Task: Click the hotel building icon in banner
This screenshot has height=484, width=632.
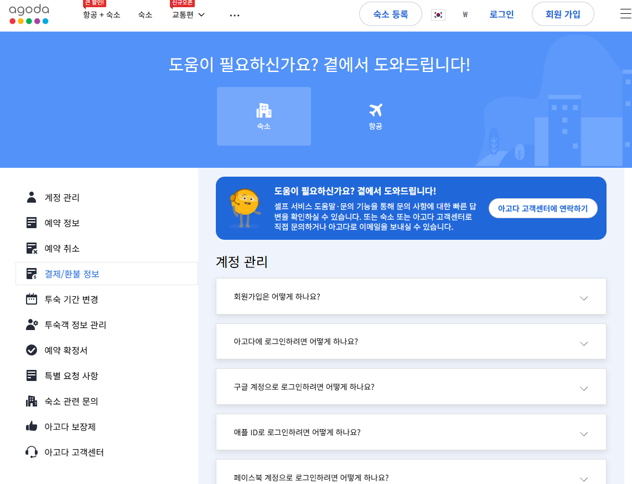Action: tap(264, 110)
